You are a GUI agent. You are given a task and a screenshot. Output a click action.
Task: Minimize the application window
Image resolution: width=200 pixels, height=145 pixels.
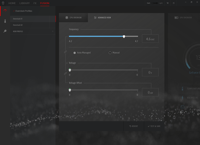click(x=186, y=2)
